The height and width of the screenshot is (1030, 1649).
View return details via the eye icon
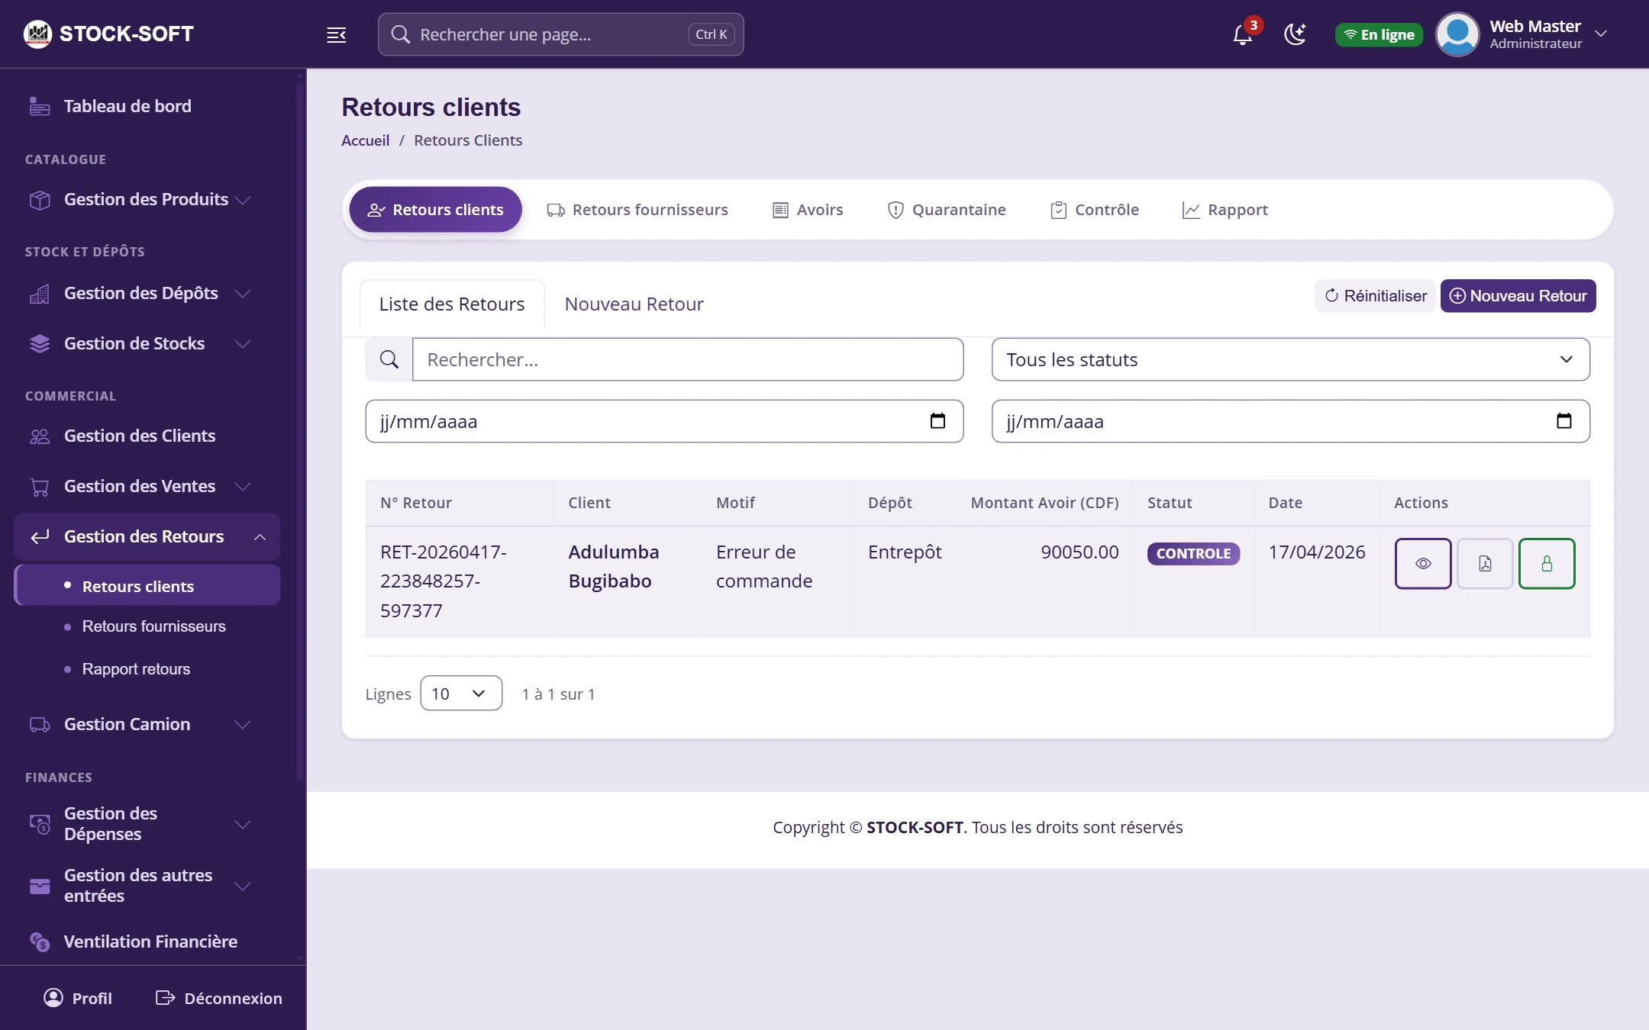1423,563
